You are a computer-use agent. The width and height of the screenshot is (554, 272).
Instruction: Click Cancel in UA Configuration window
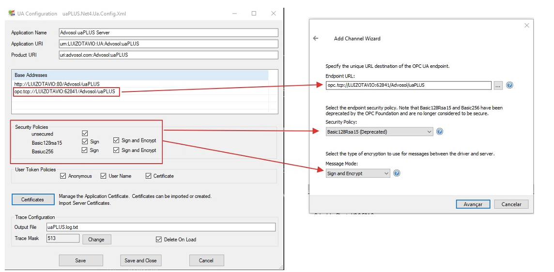tap(206, 260)
